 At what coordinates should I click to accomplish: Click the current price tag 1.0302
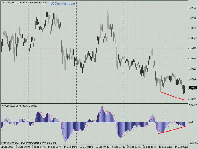pyautogui.click(x=193, y=88)
